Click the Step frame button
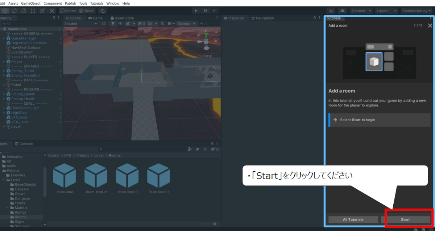The width and height of the screenshot is (435, 231). point(215,11)
